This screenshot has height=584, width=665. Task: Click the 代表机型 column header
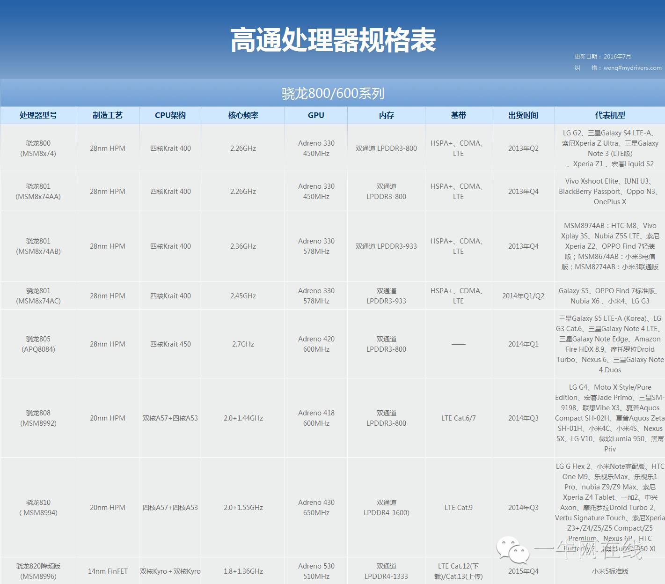click(610, 115)
